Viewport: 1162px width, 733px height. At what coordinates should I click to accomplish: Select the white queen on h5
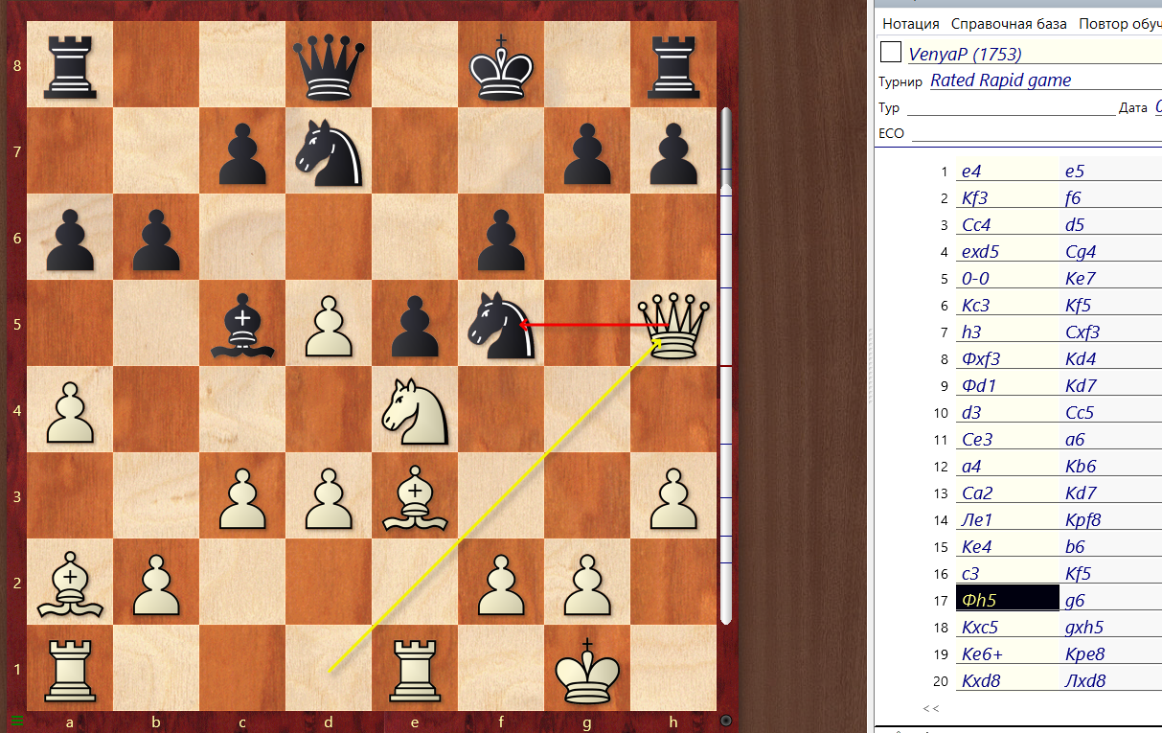click(x=673, y=325)
